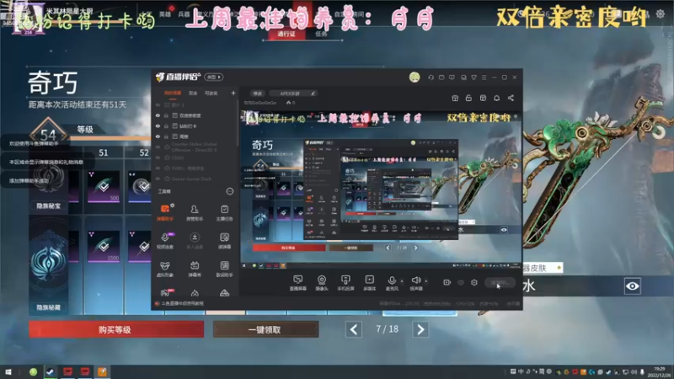Toggle visibility of the CSGO source
674x379 pixels.
(x=158, y=157)
